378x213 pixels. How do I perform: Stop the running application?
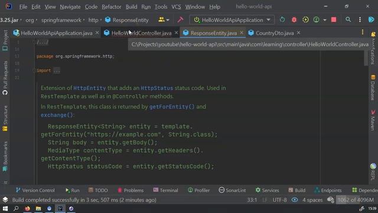coord(334,20)
